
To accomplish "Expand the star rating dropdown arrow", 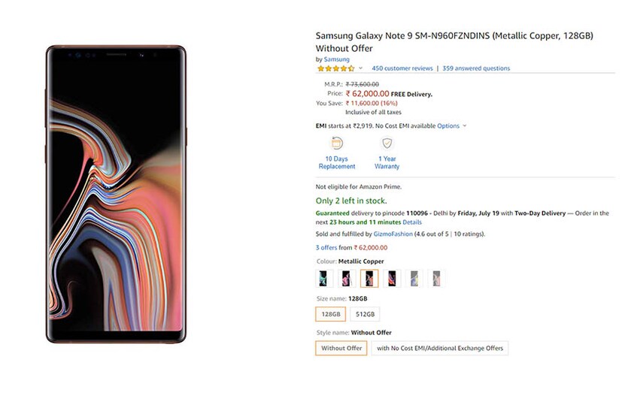I will (x=361, y=68).
